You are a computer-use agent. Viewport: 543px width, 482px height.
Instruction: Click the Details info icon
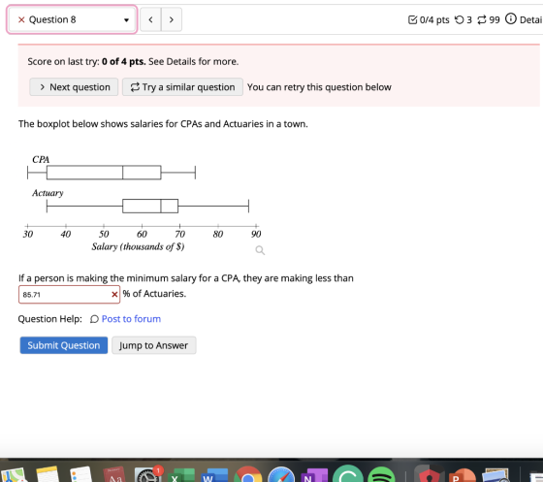click(510, 19)
